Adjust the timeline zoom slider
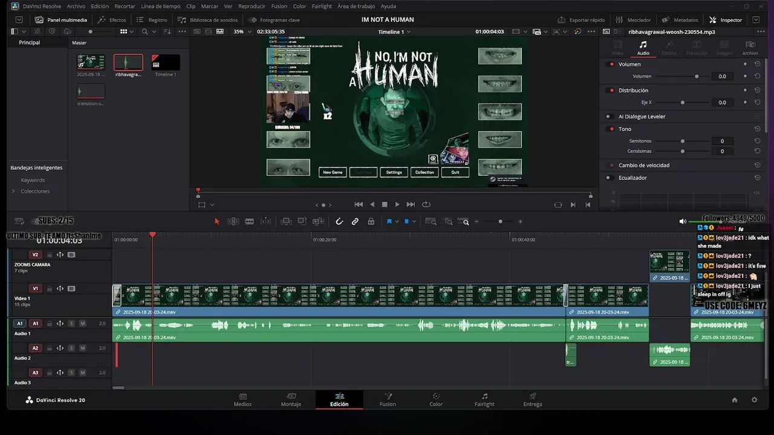 pos(500,222)
